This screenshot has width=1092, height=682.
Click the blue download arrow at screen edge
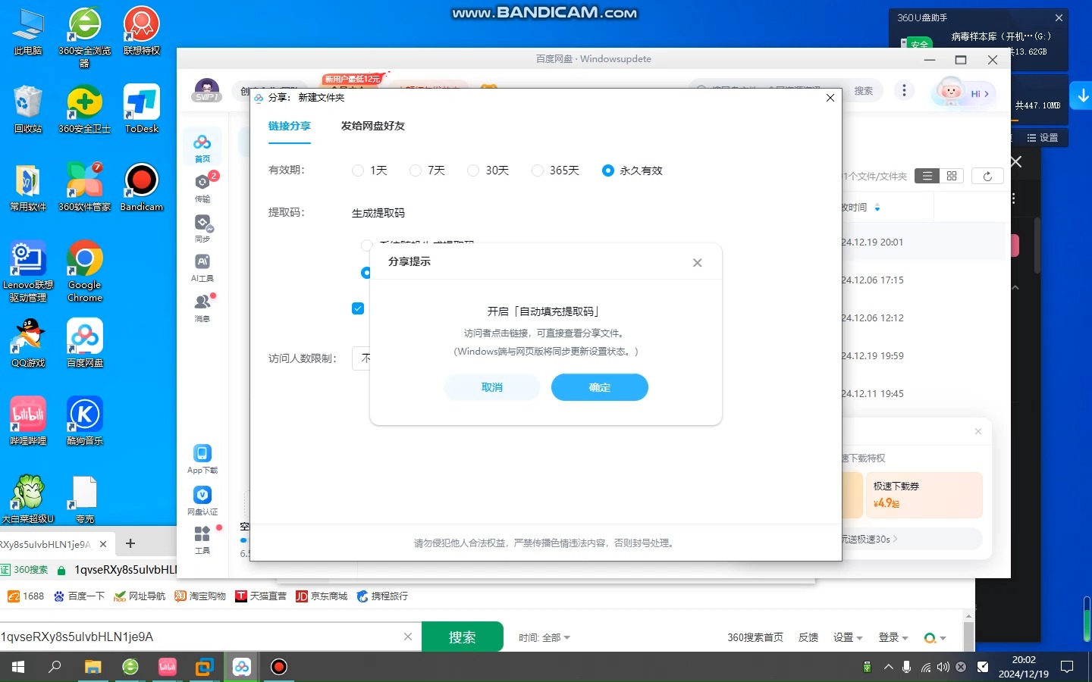(x=1081, y=96)
